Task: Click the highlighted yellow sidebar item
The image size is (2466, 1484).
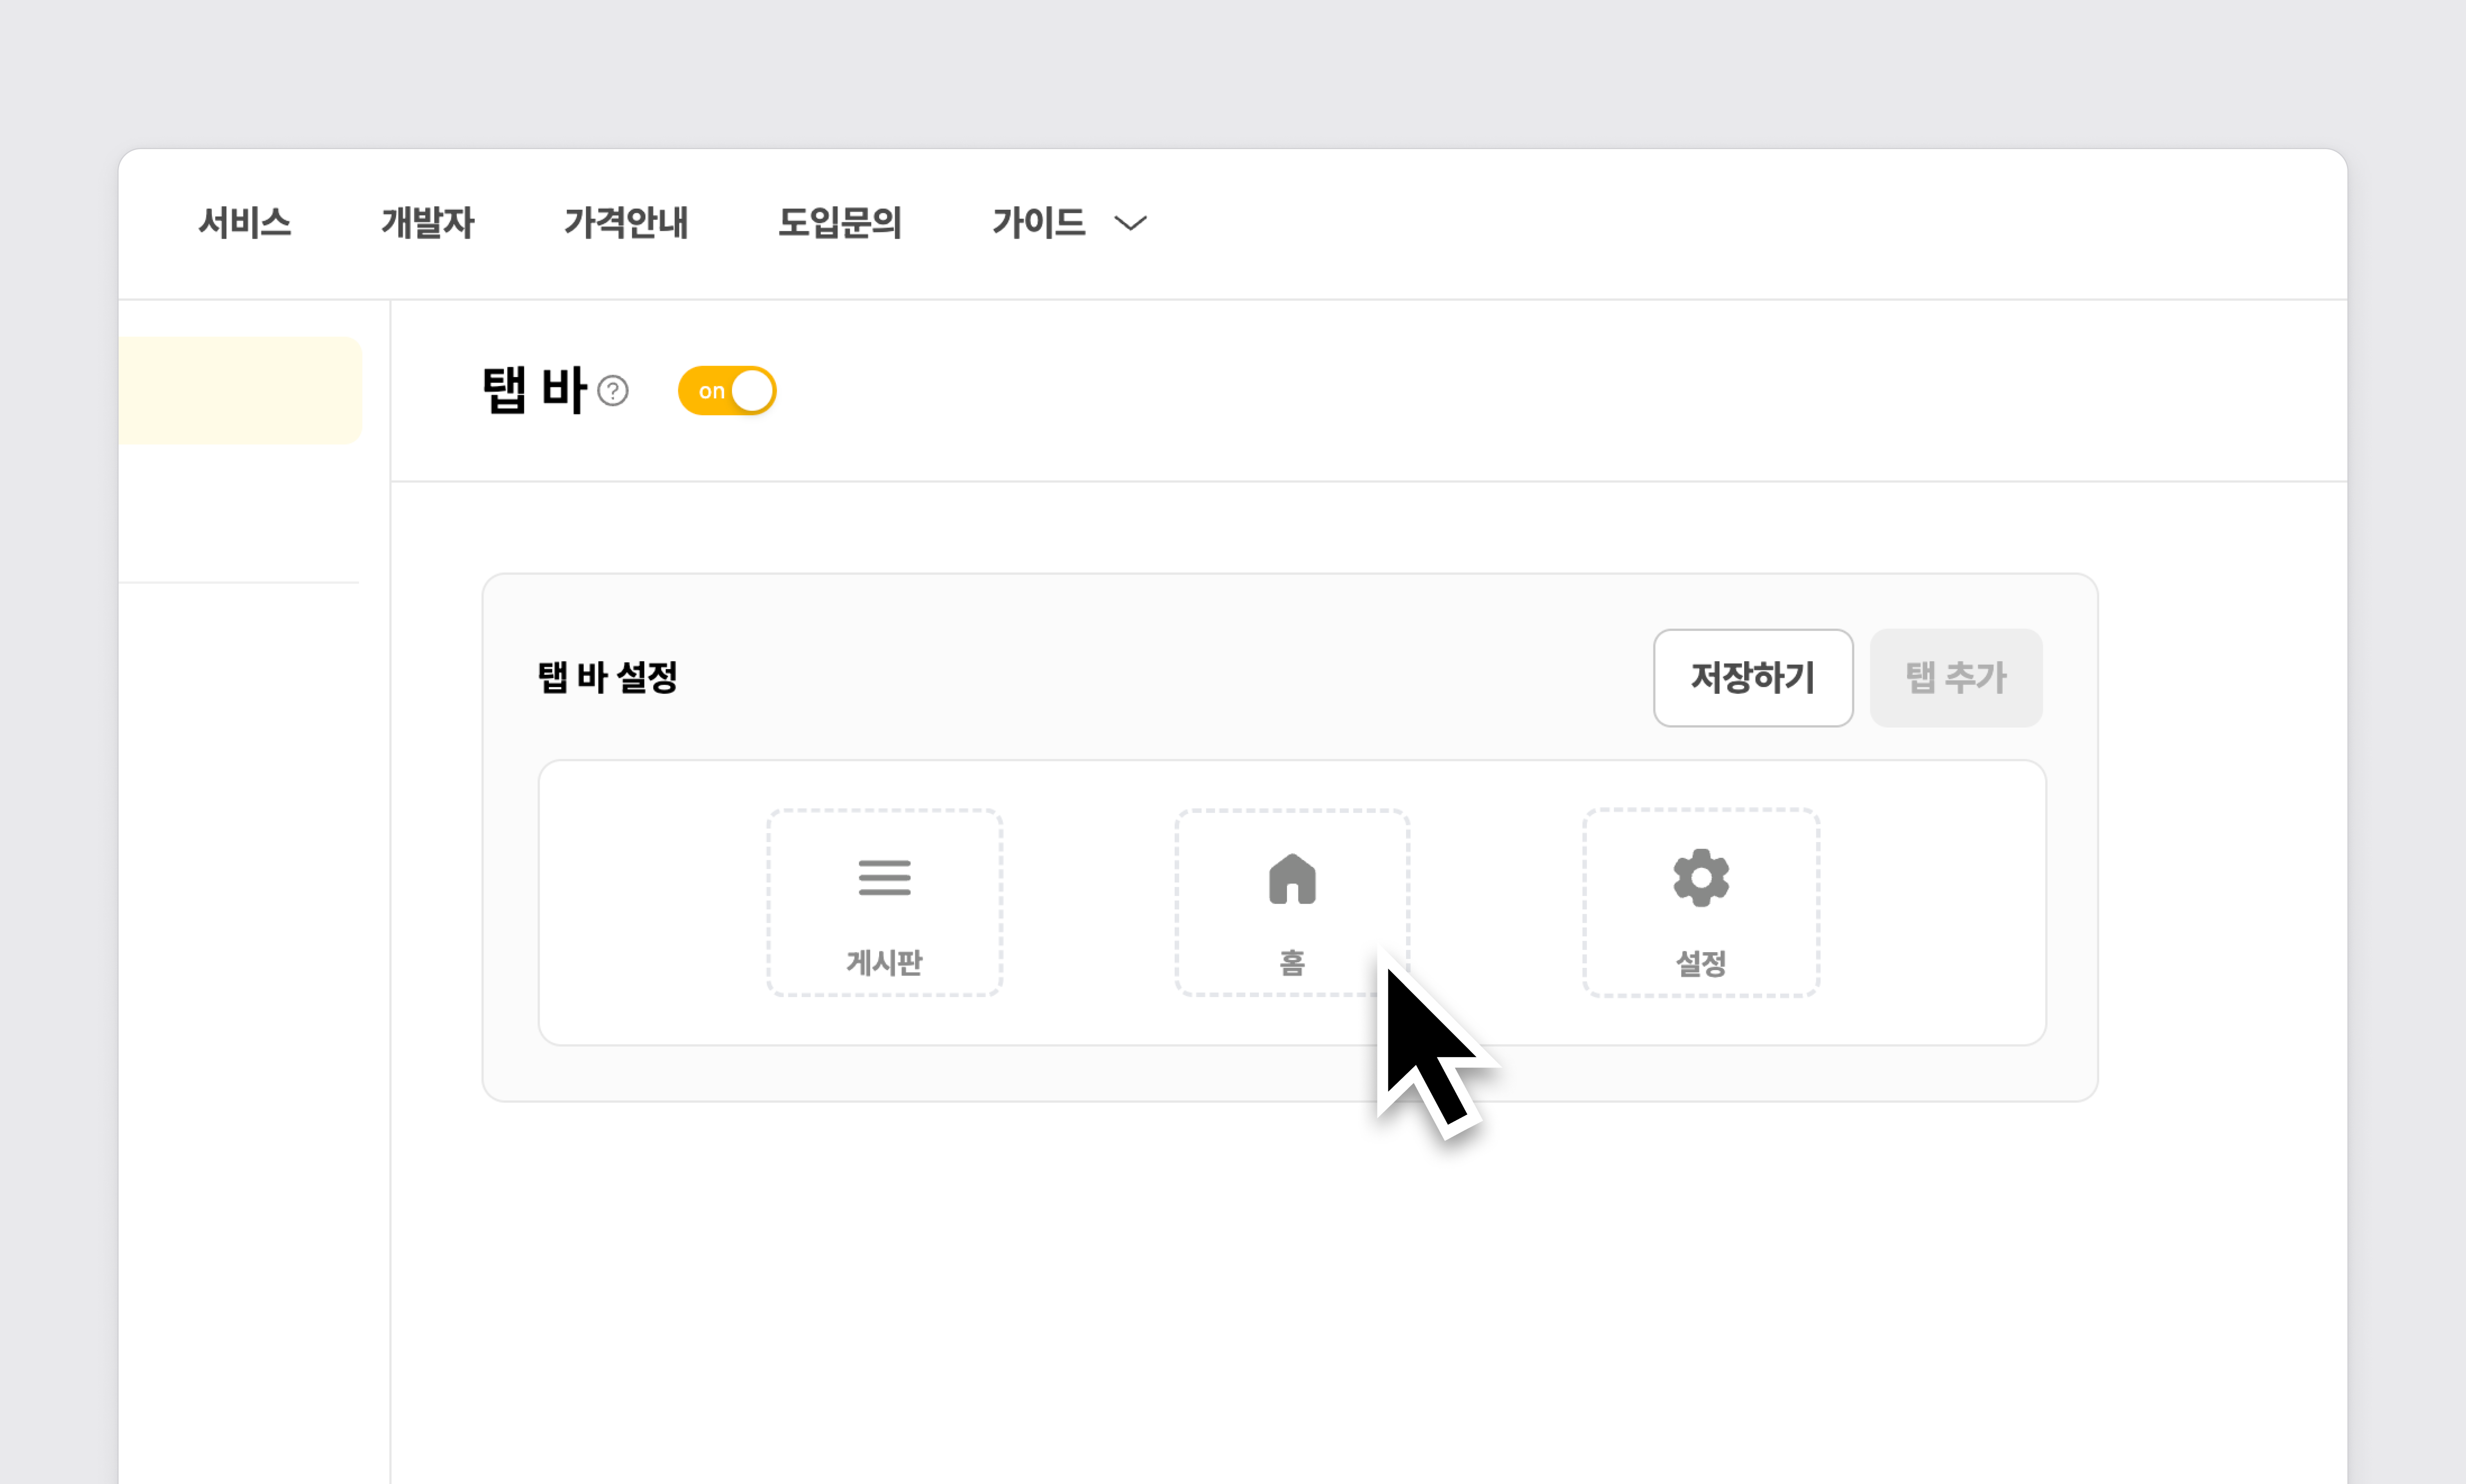Action: tap(240, 391)
